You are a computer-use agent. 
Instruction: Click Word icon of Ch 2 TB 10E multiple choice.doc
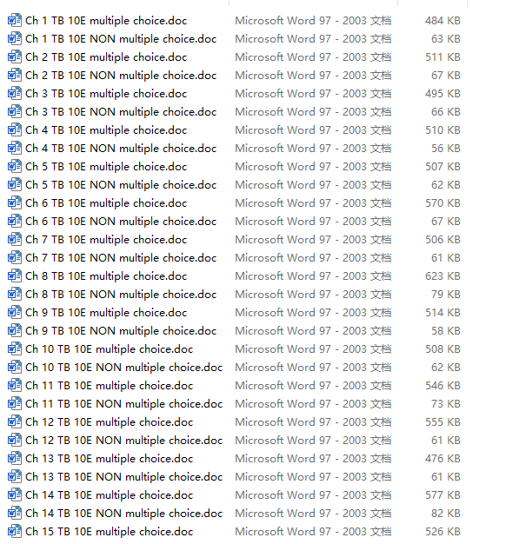pos(14,56)
